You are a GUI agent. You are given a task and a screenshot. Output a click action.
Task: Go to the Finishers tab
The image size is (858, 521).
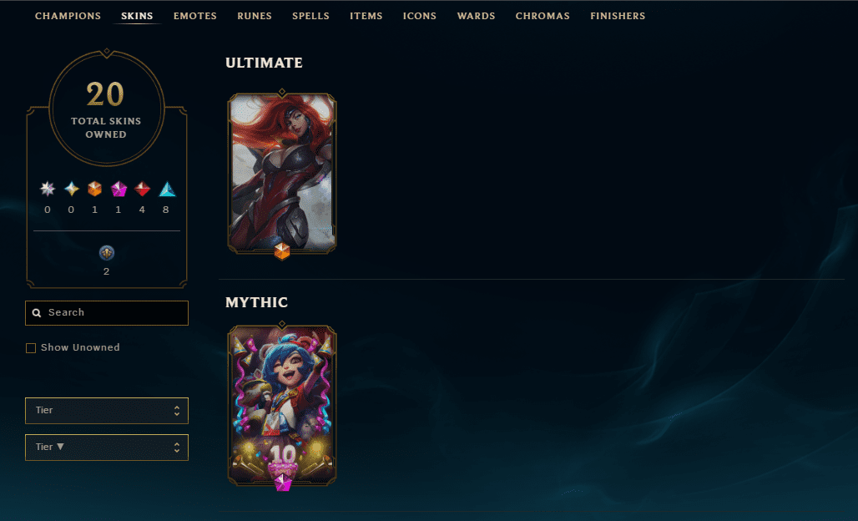click(x=618, y=16)
